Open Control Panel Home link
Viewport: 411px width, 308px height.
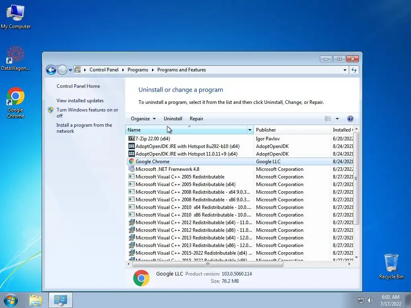pyautogui.click(x=78, y=86)
